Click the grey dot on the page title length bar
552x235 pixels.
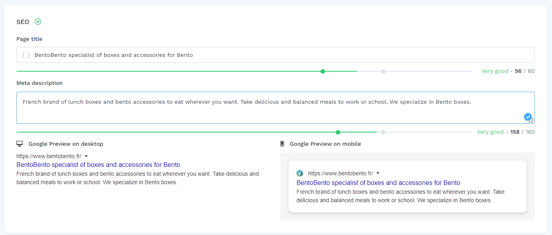(x=383, y=71)
